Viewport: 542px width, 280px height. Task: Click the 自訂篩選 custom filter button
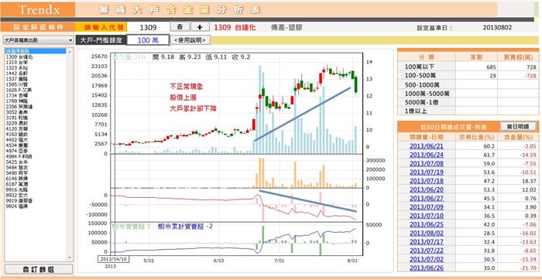tap(38, 269)
